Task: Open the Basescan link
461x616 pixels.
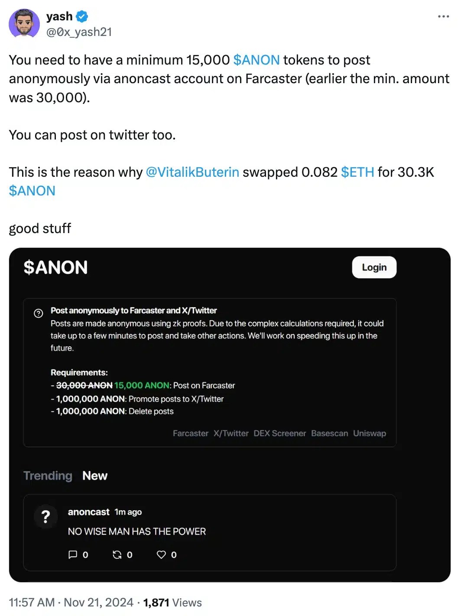Action: point(329,433)
